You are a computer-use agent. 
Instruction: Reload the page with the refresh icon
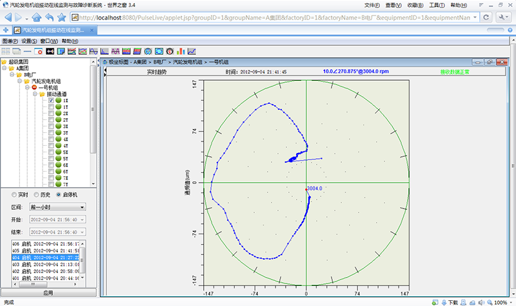pos(486,17)
